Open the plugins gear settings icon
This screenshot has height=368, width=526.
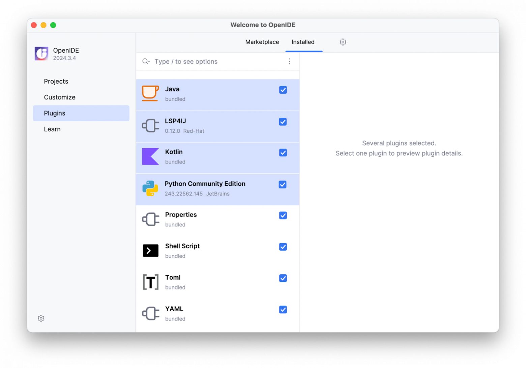343,42
